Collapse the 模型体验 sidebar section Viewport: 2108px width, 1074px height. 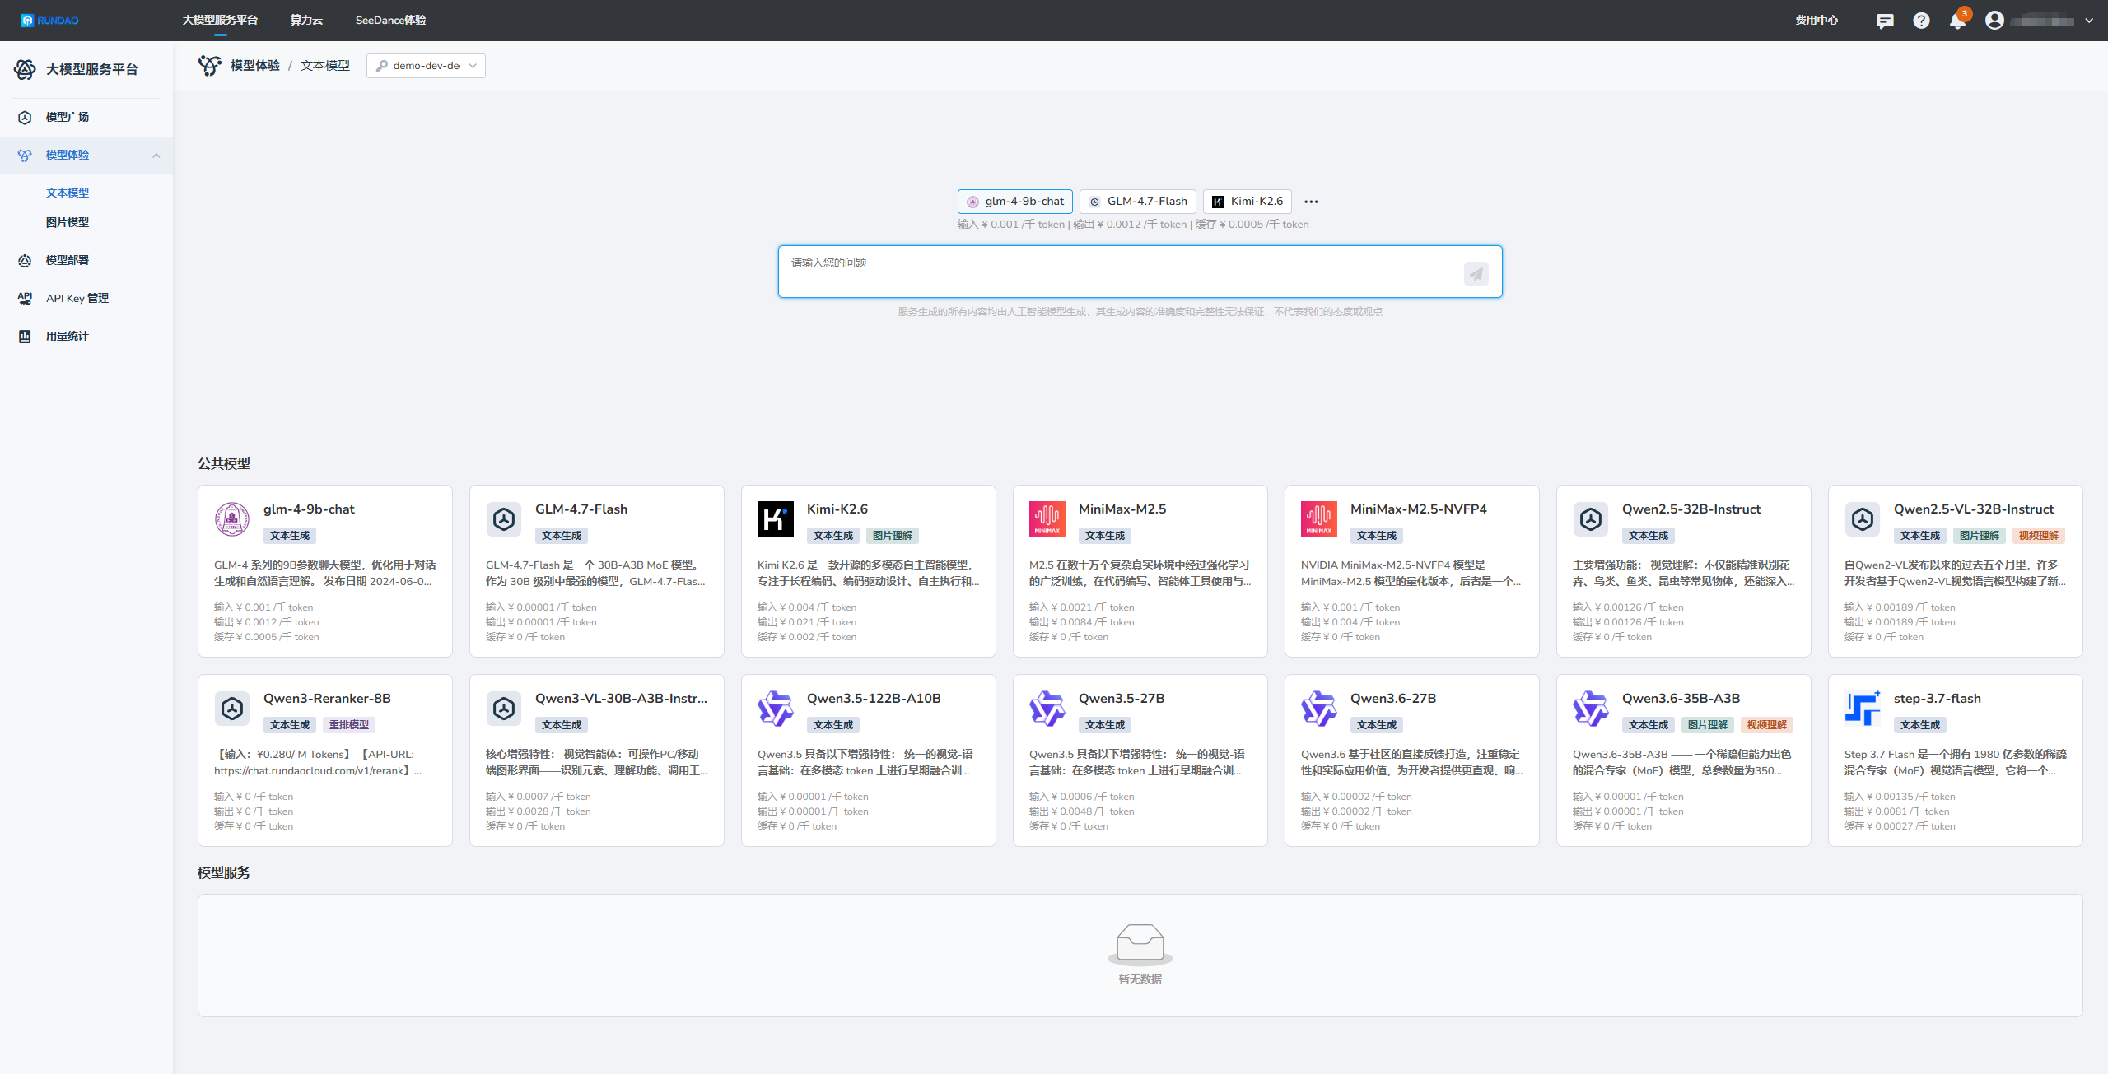(x=156, y=156)
